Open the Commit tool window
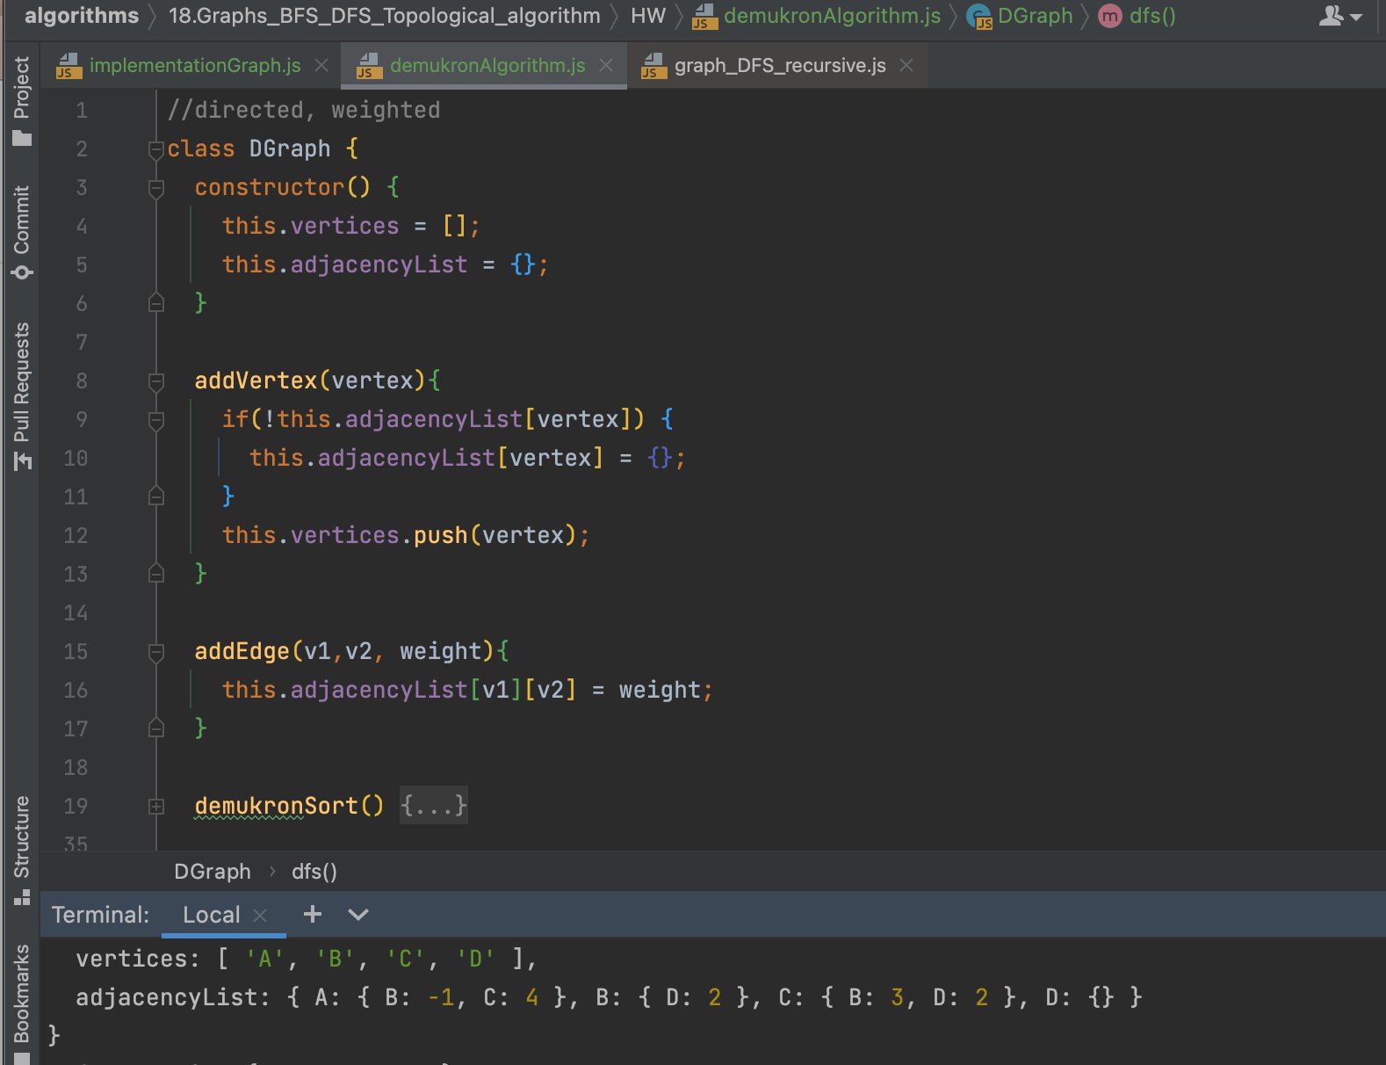This screenshot has width=1386, height=1065. click(x=21, y=232)
